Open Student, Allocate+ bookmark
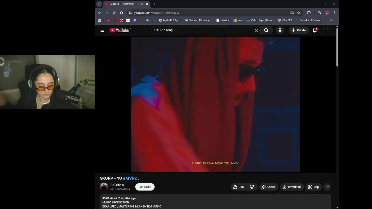The image size is (372, 209). [198, 20]
